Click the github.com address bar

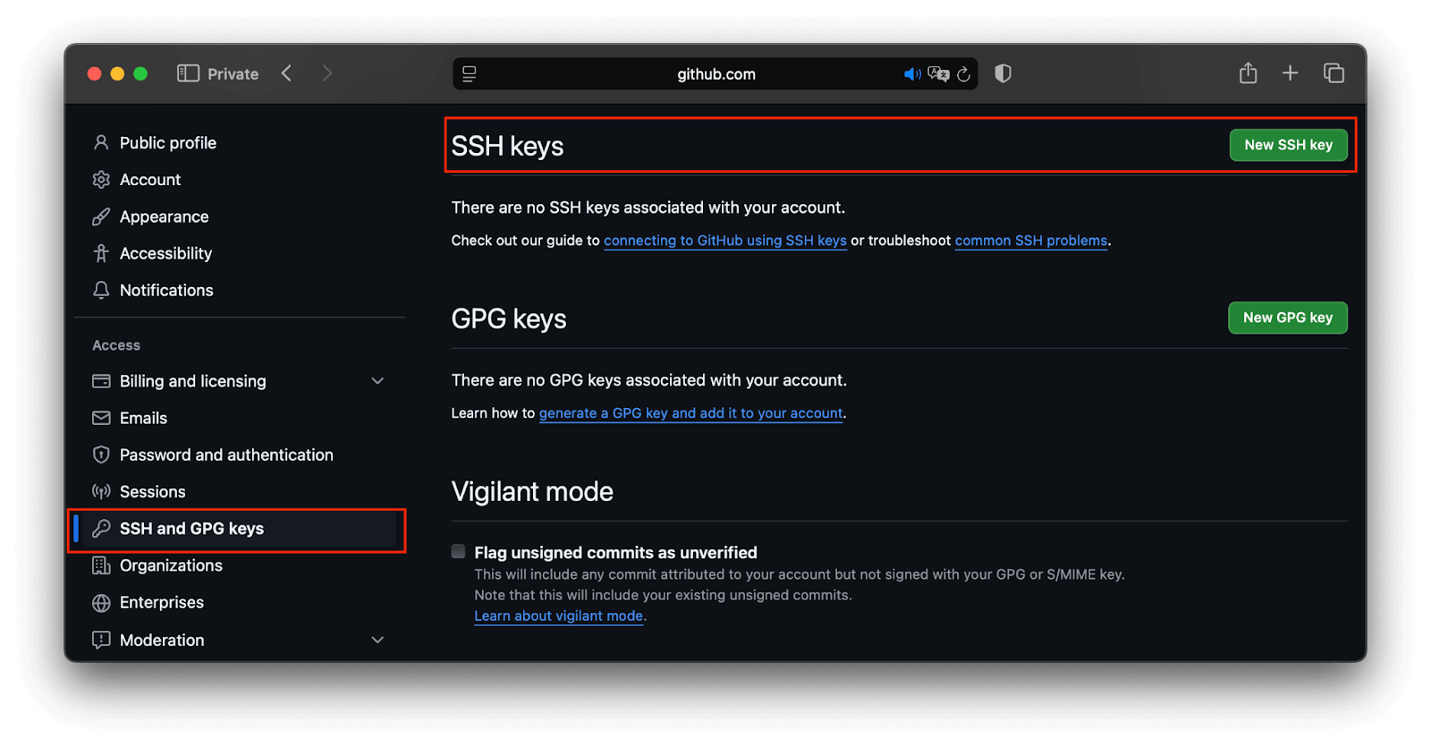click(715, 74)
